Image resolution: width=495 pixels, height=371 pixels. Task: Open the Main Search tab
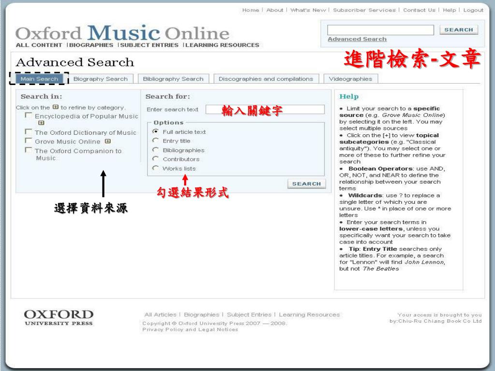[39, 79]
